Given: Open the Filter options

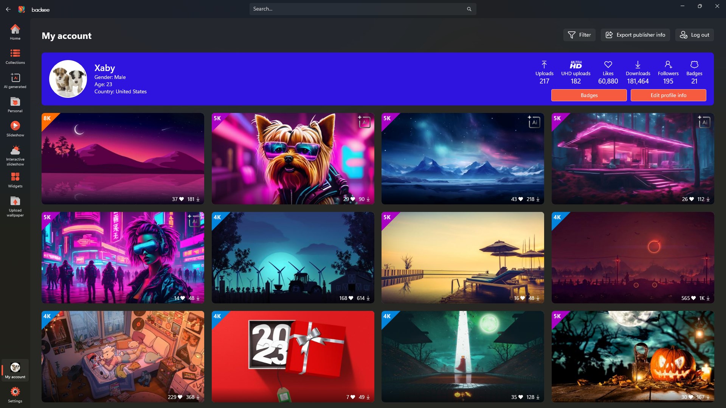Looking at the screenshot, I should 579,35.
